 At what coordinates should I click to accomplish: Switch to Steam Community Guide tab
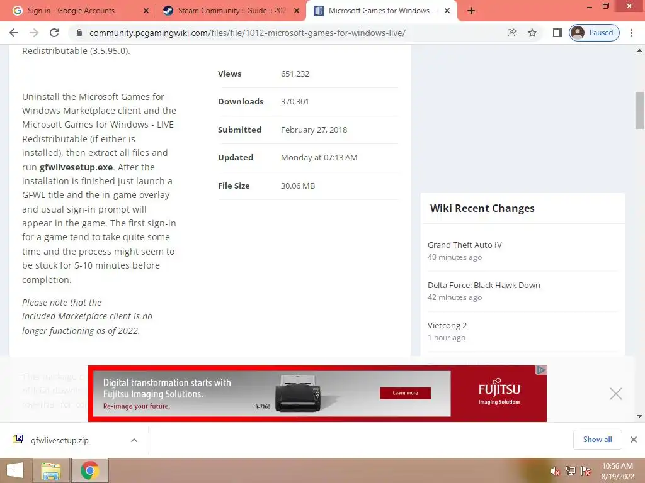tap(232, 11)
